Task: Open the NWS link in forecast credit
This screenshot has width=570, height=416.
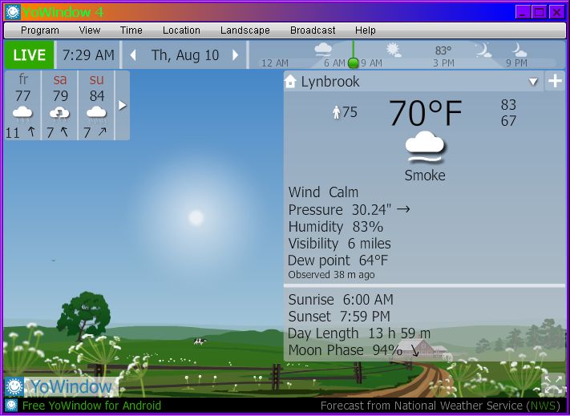Action: pos(544,406)
